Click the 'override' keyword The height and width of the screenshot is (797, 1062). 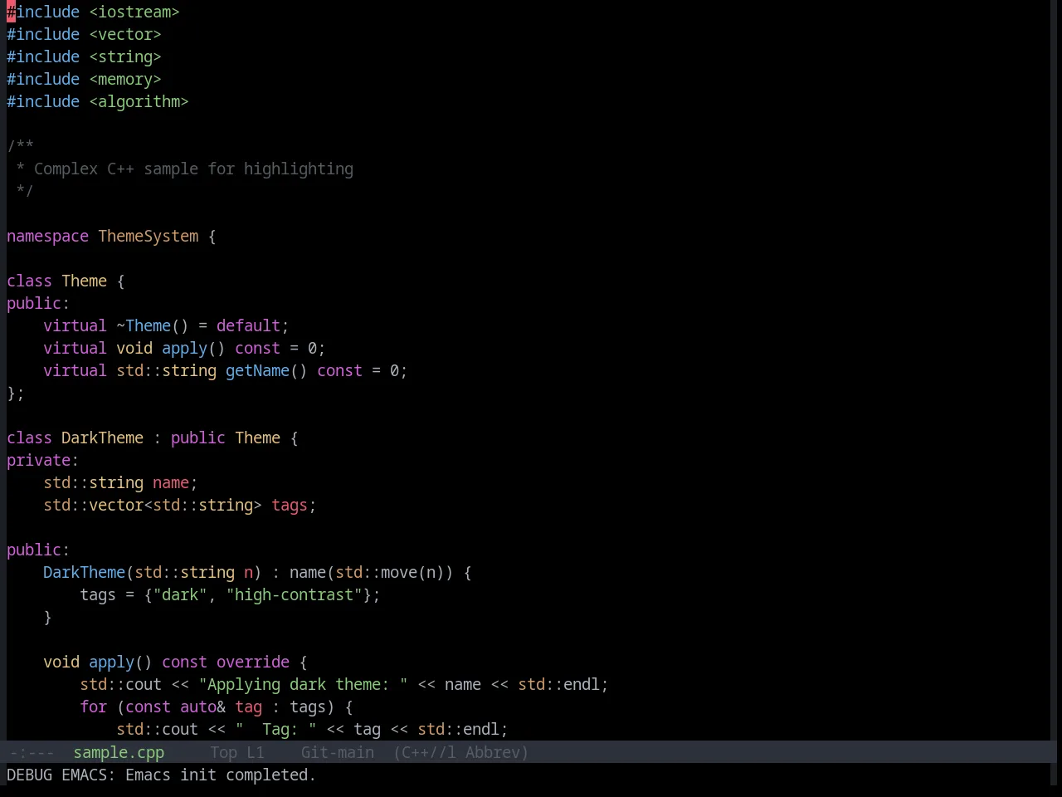tap(253, 662)
